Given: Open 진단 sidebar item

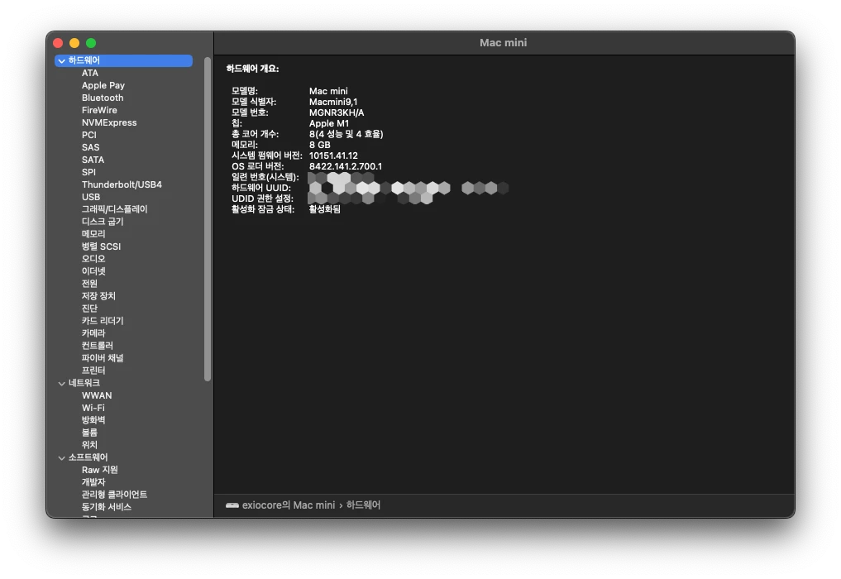Looking at the screenshot, I should (x=89, y=308).
